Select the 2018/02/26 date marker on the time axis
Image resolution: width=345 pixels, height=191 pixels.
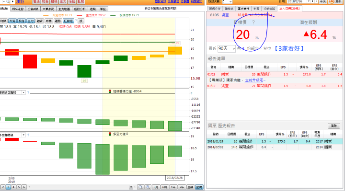[175, 178]
